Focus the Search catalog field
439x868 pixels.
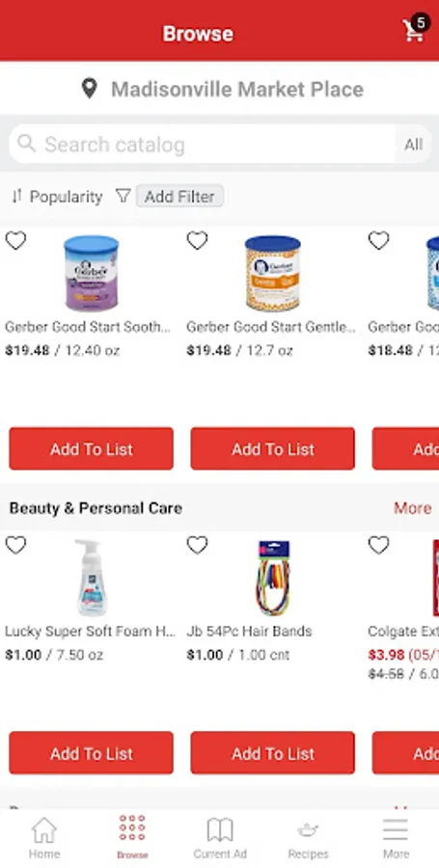[x=202, y=145]
